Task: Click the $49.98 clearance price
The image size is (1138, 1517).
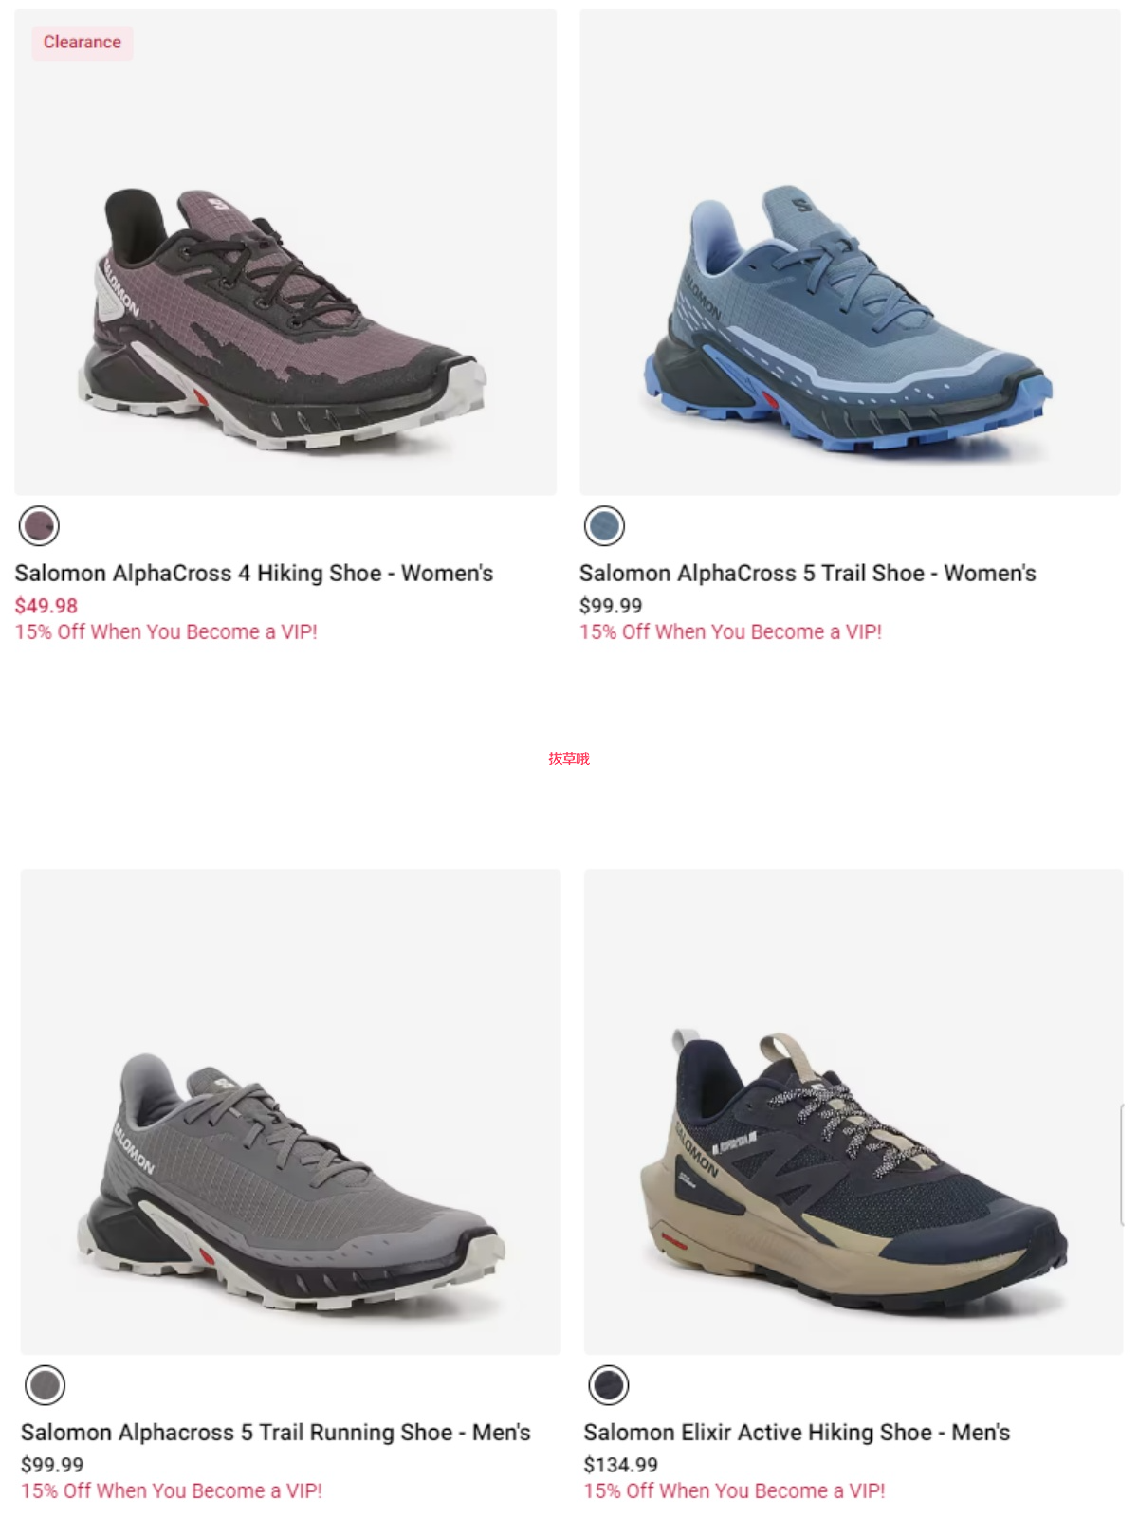Action: (46, 605)
